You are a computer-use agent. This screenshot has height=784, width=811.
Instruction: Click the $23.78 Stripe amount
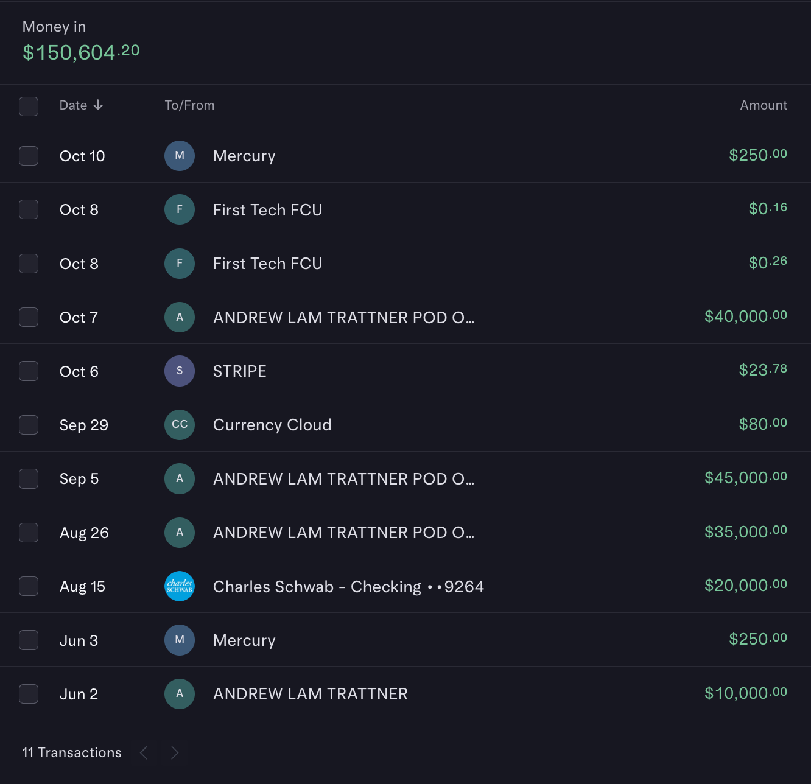pos(762,370)
